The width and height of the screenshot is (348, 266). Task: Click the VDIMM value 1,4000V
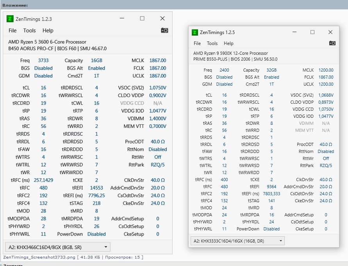[157, 119]
